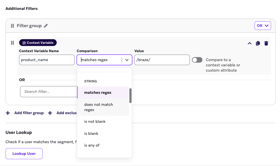The image size is (280, 166).
Task: Collapse the filter using the up chevron
Action: [250, 43]
